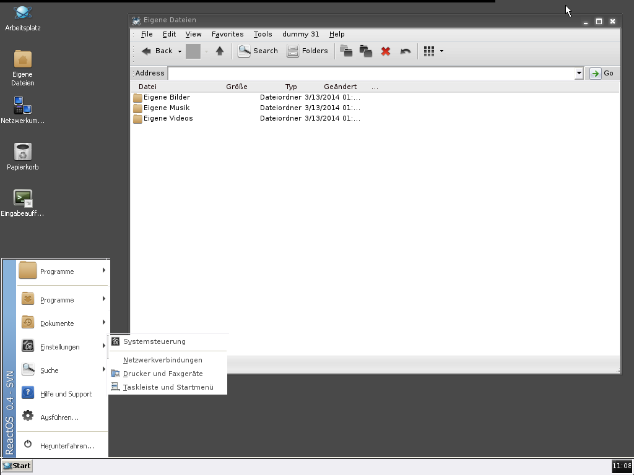
Task: Open Tools menu
Action: point(263,35)
